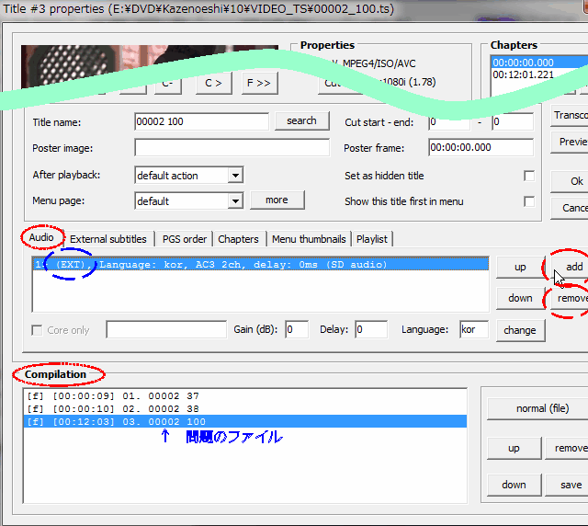Click the Poster image input field
The image size is (588, 526).
coord(232,148)
